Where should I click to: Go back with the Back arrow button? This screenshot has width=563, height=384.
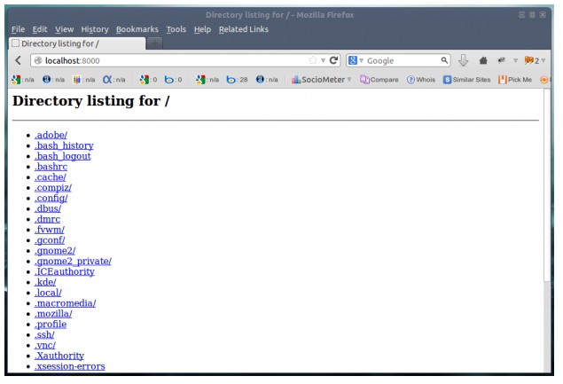point(19,60)
